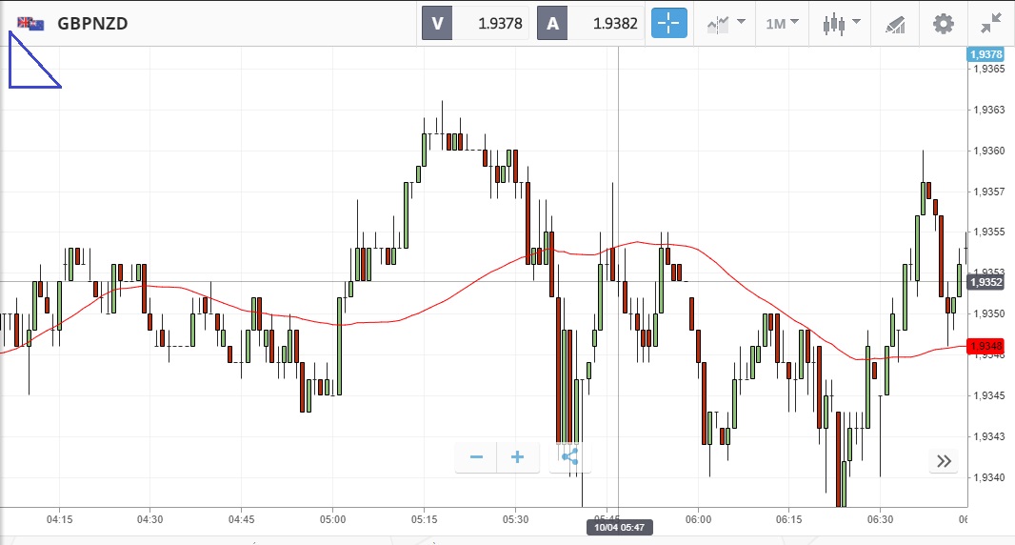
Task: Open the compare instruments dropdown
Action: pyautogui.click(x=725, y=23)
